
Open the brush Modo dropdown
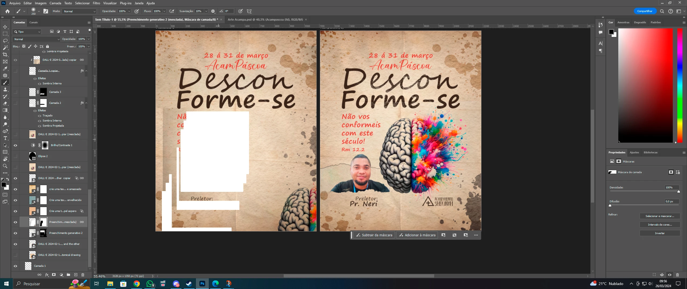[x=79, y=11]
